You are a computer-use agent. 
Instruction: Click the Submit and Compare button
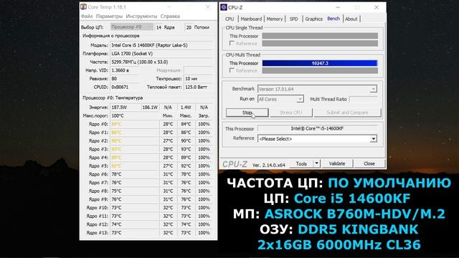[x=347, y=113]
